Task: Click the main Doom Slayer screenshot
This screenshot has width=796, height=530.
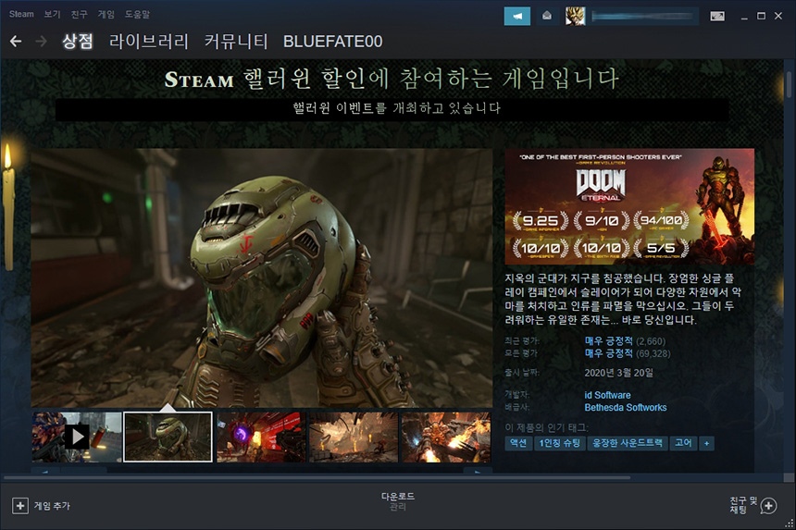Action: tap(261, 277)
